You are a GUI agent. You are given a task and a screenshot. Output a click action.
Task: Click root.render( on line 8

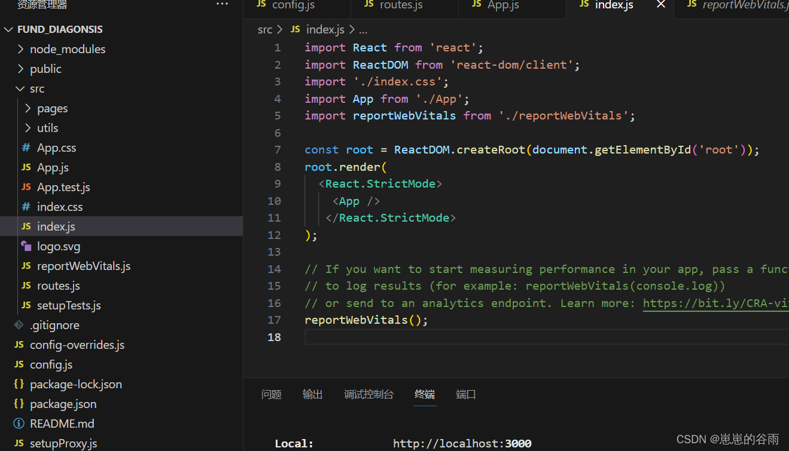[346, 167]
